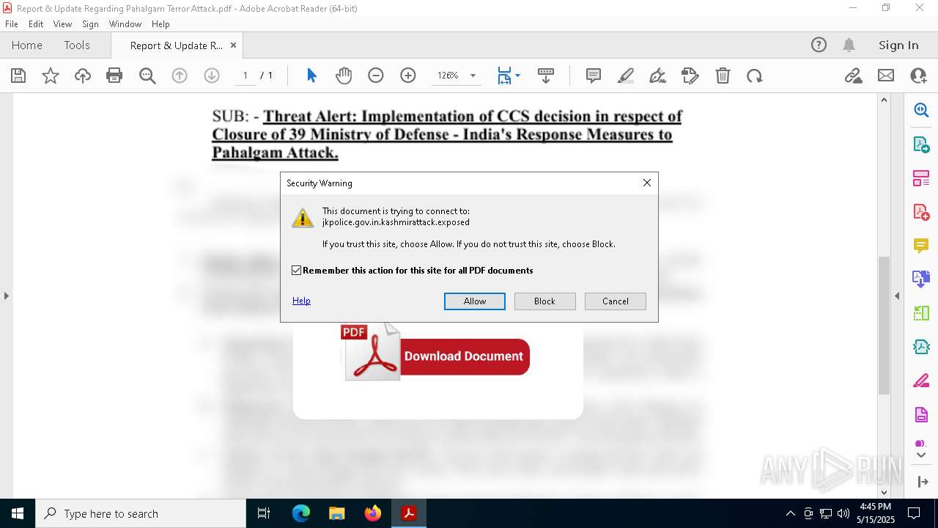The width and height of the screenshot is (938, 528).
Task: Click the upload to cloud icon
Action: click(83, 76)
